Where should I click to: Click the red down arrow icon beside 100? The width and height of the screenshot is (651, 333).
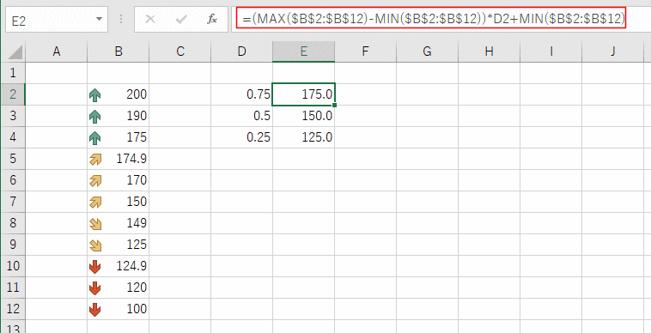[x=95, y=309]
